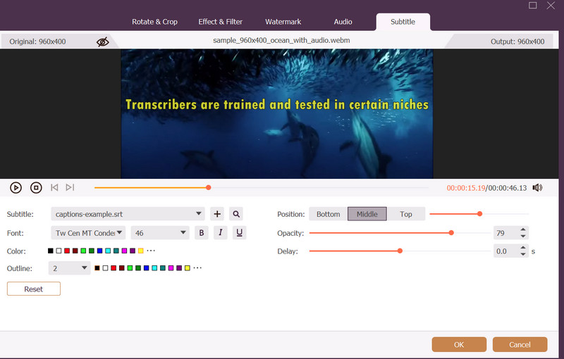This screenshot has height=359, width=564.
Task: Mute the volume speaker icon
Action: [537, 187]
